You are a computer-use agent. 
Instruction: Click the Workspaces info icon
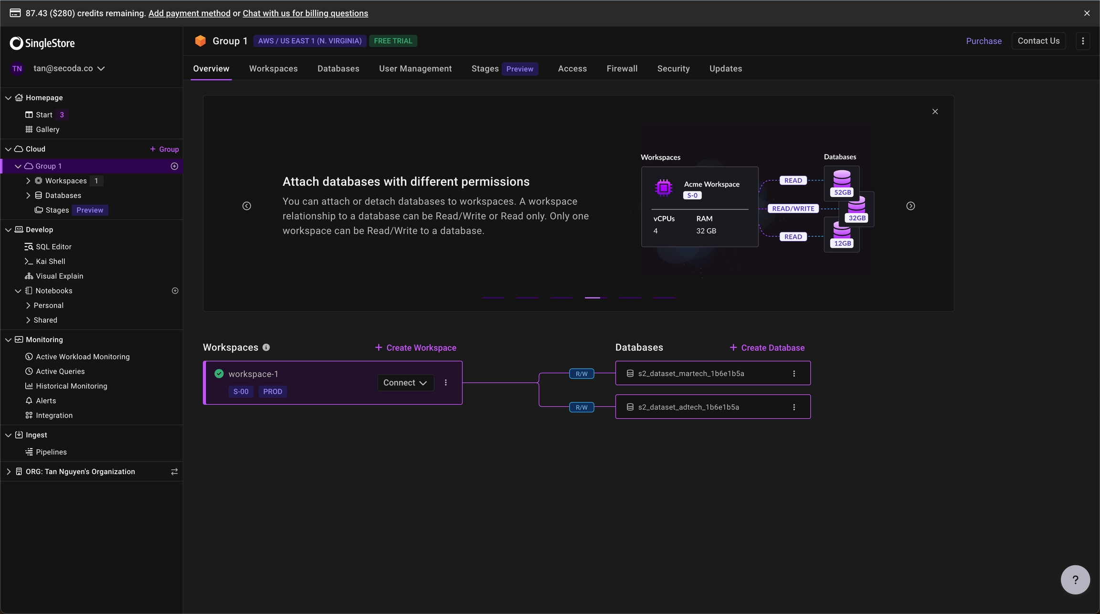[x=266, y=348]
